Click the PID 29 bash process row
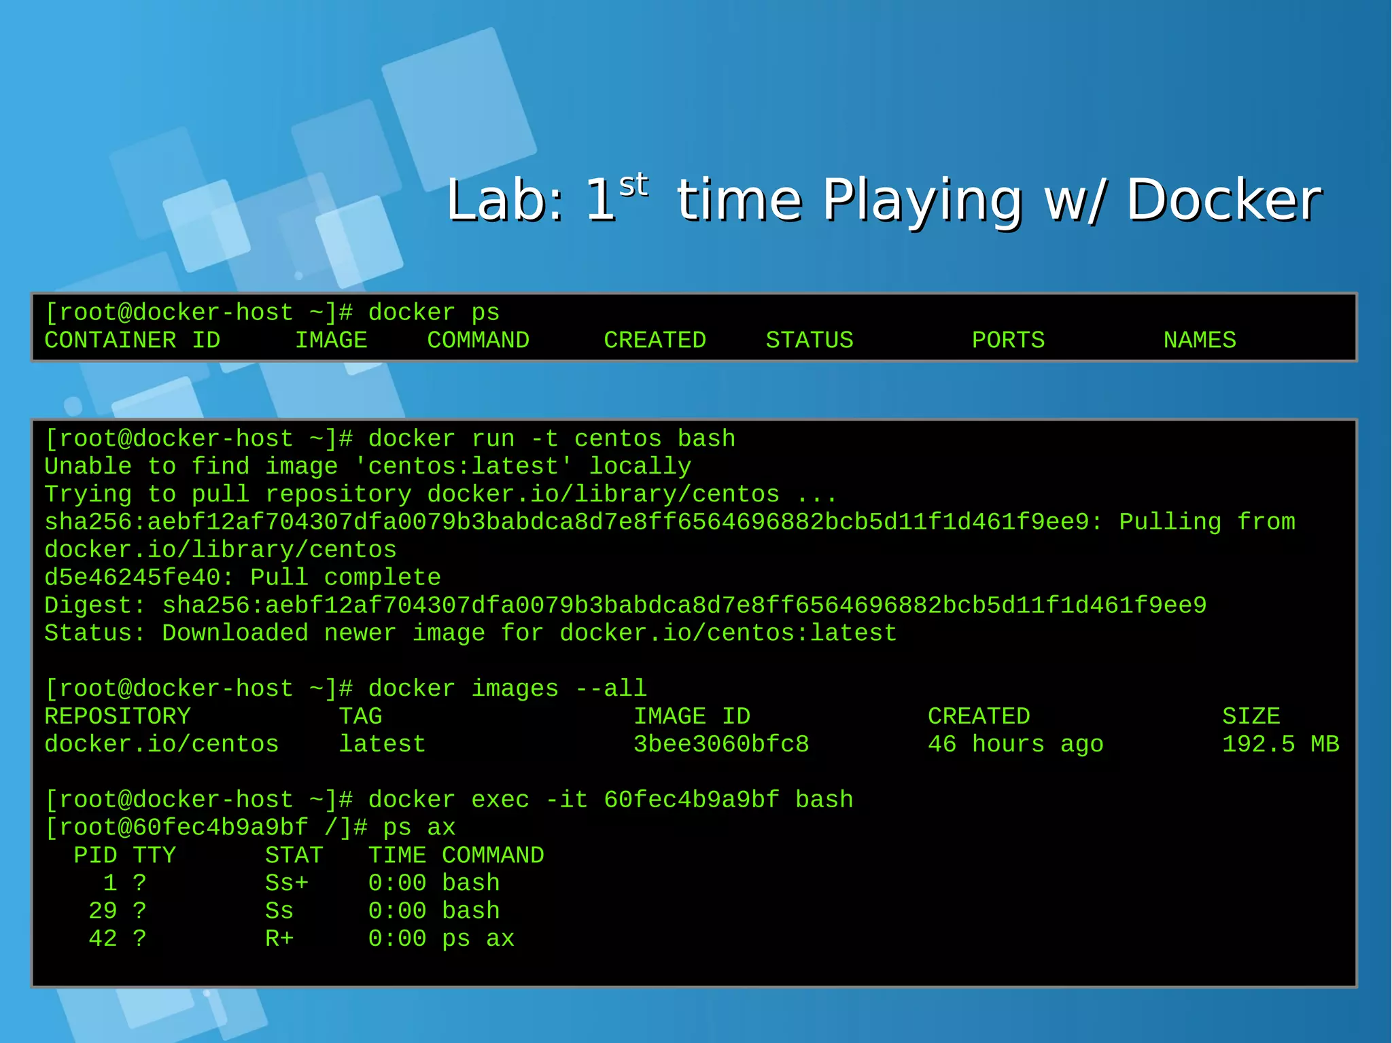Screen dimensions: 1392x1043 [x=294, y=911]
